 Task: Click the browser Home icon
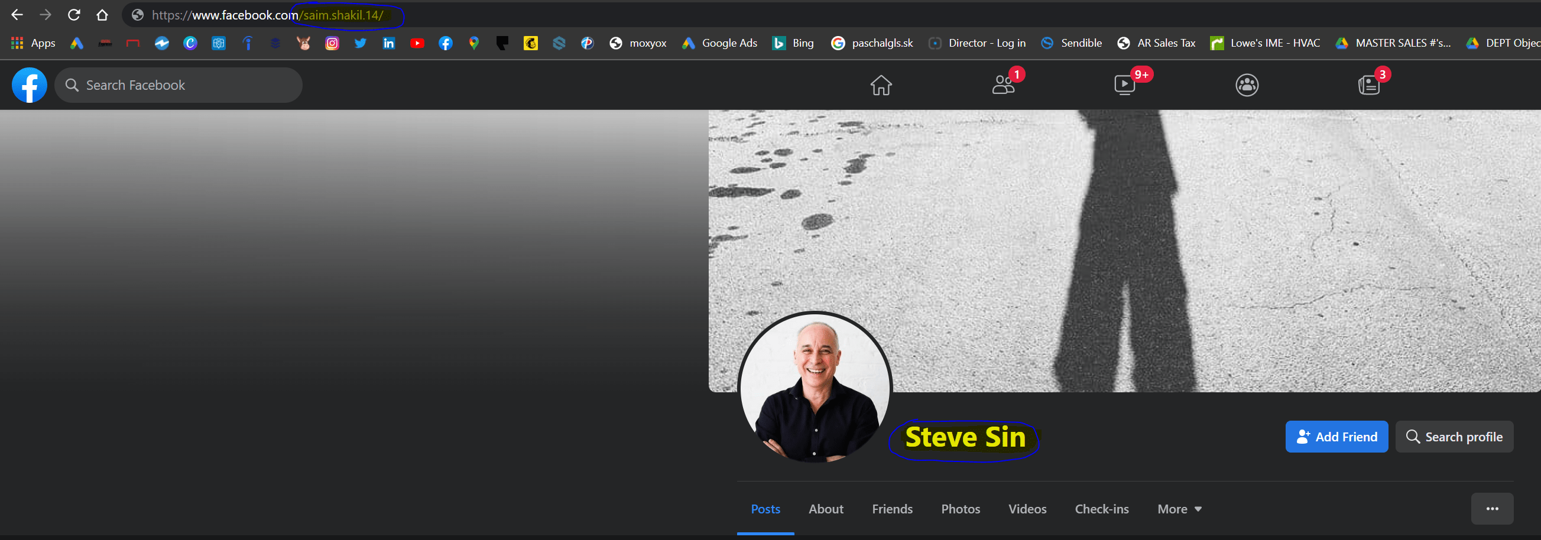click(102, 15)
